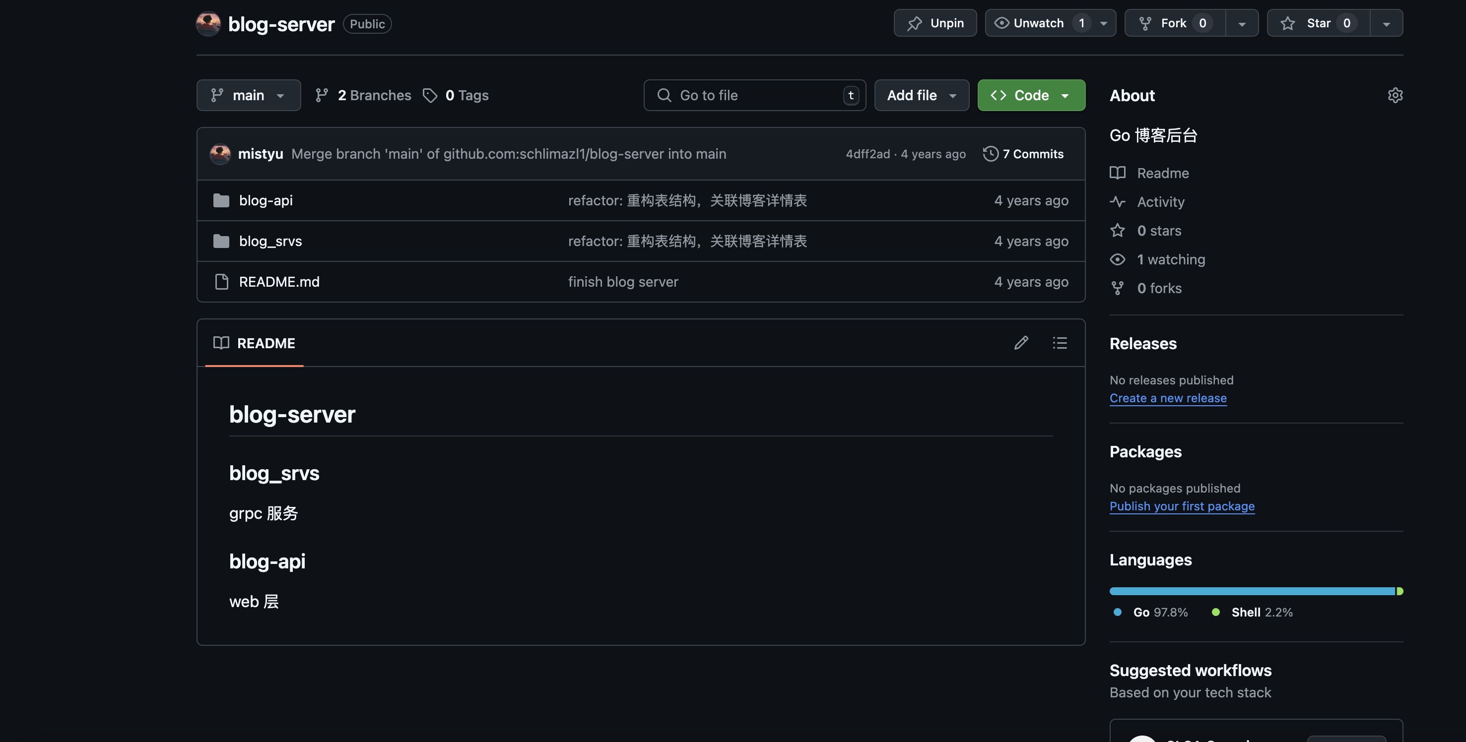Open commit hash 4dff2ad
The width and height of the screenshot is (1466, 742).
867,154
